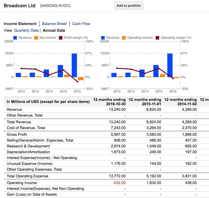Click the 1,176.00 unusual expense value
This screenshot has width=209, height=198.
click(118, 164)
